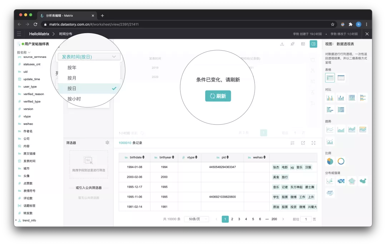Reload the page in the browser

[35, 24]
